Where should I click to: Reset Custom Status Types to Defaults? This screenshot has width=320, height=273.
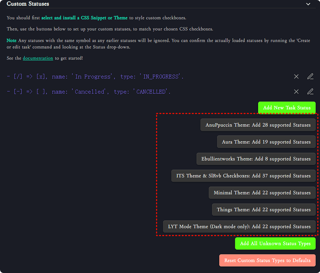(x=267, y=261)
